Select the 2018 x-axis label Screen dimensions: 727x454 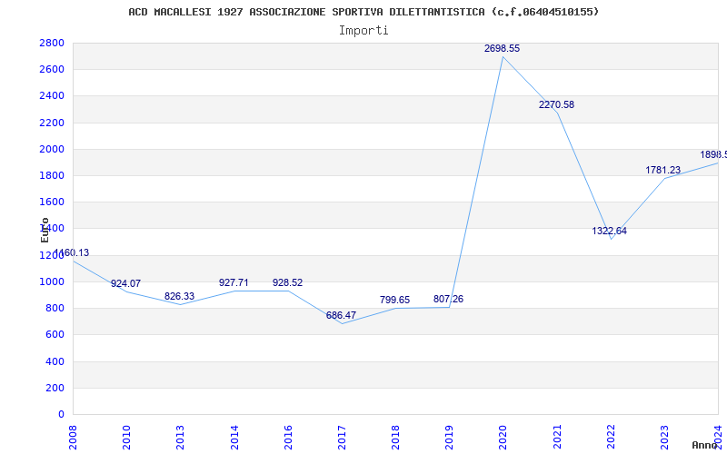(x=395, y=438)
